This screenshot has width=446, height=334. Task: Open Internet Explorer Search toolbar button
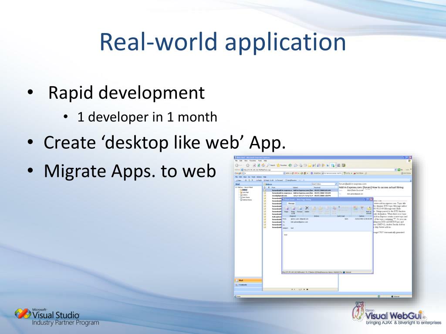pos(271,165)
